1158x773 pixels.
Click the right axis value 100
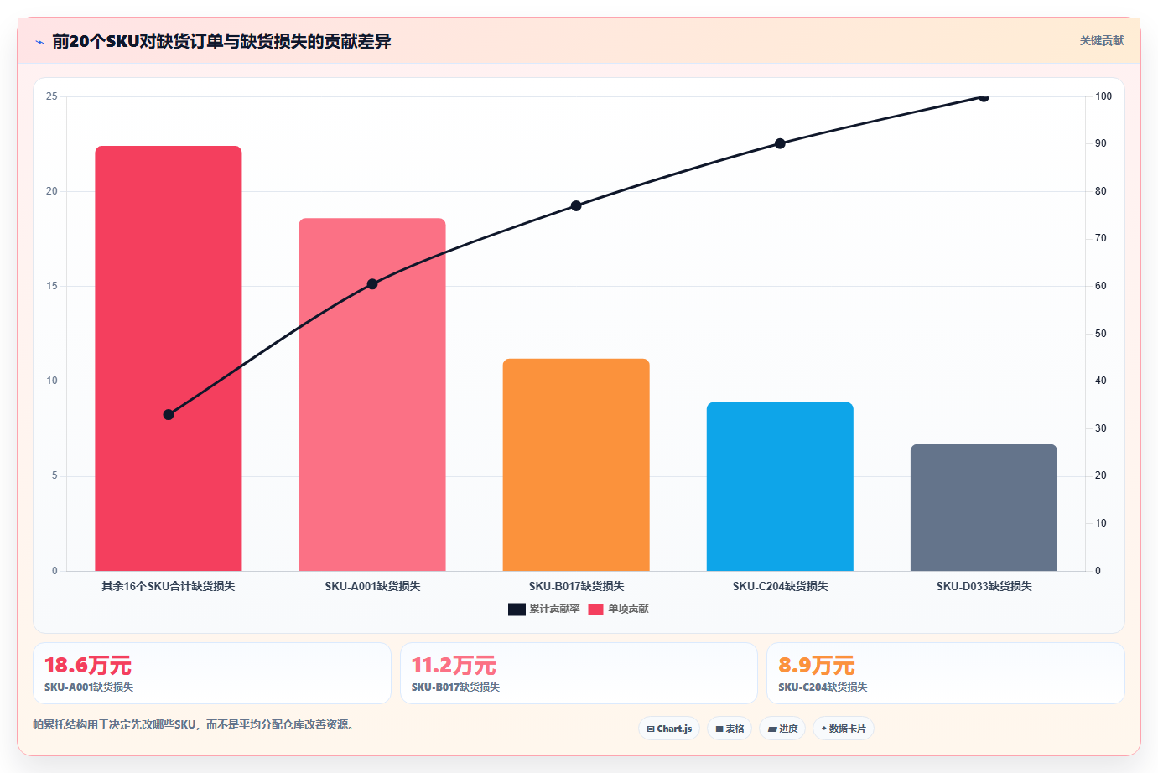[1103, 96]
